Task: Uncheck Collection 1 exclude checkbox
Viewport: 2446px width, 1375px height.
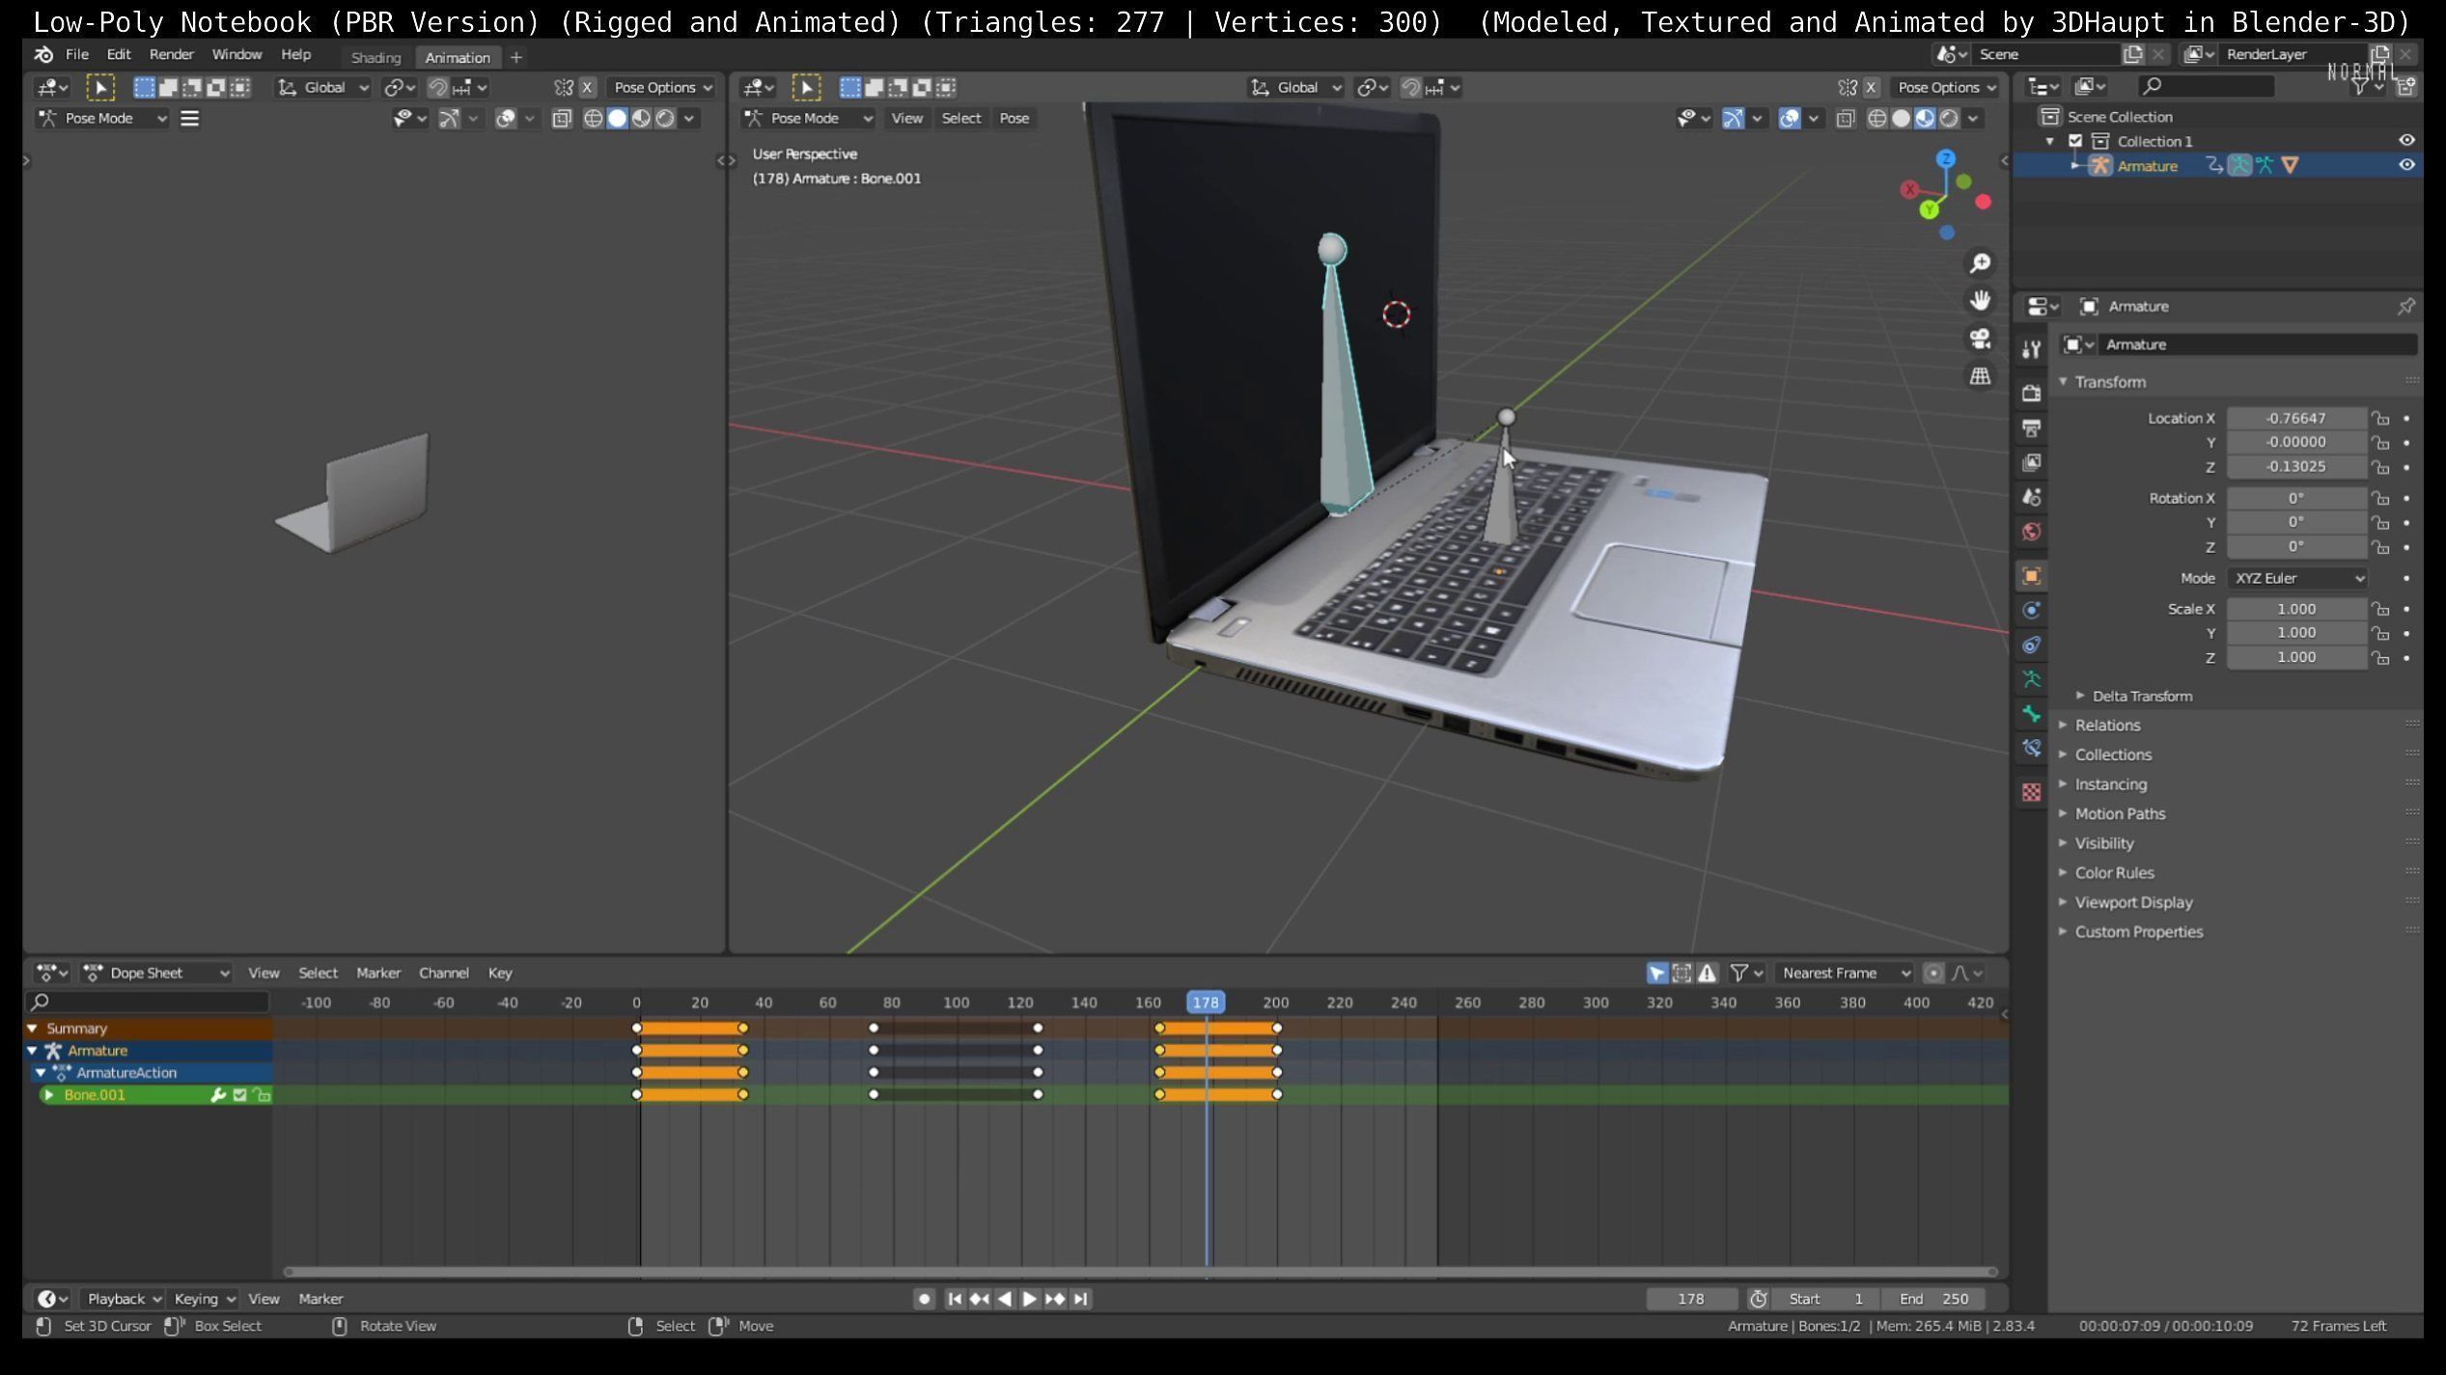Action: pyautogui.click(x=2075, y=141)
